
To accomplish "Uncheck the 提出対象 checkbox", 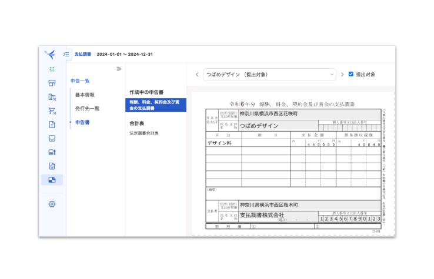I will [x=351, y=75].
